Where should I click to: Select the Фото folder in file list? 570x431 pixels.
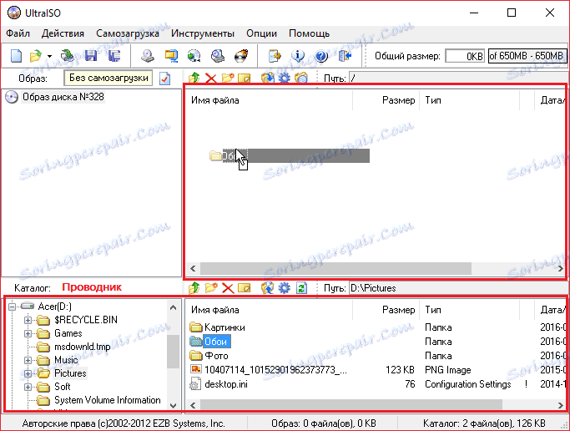(x=216, y=355)
